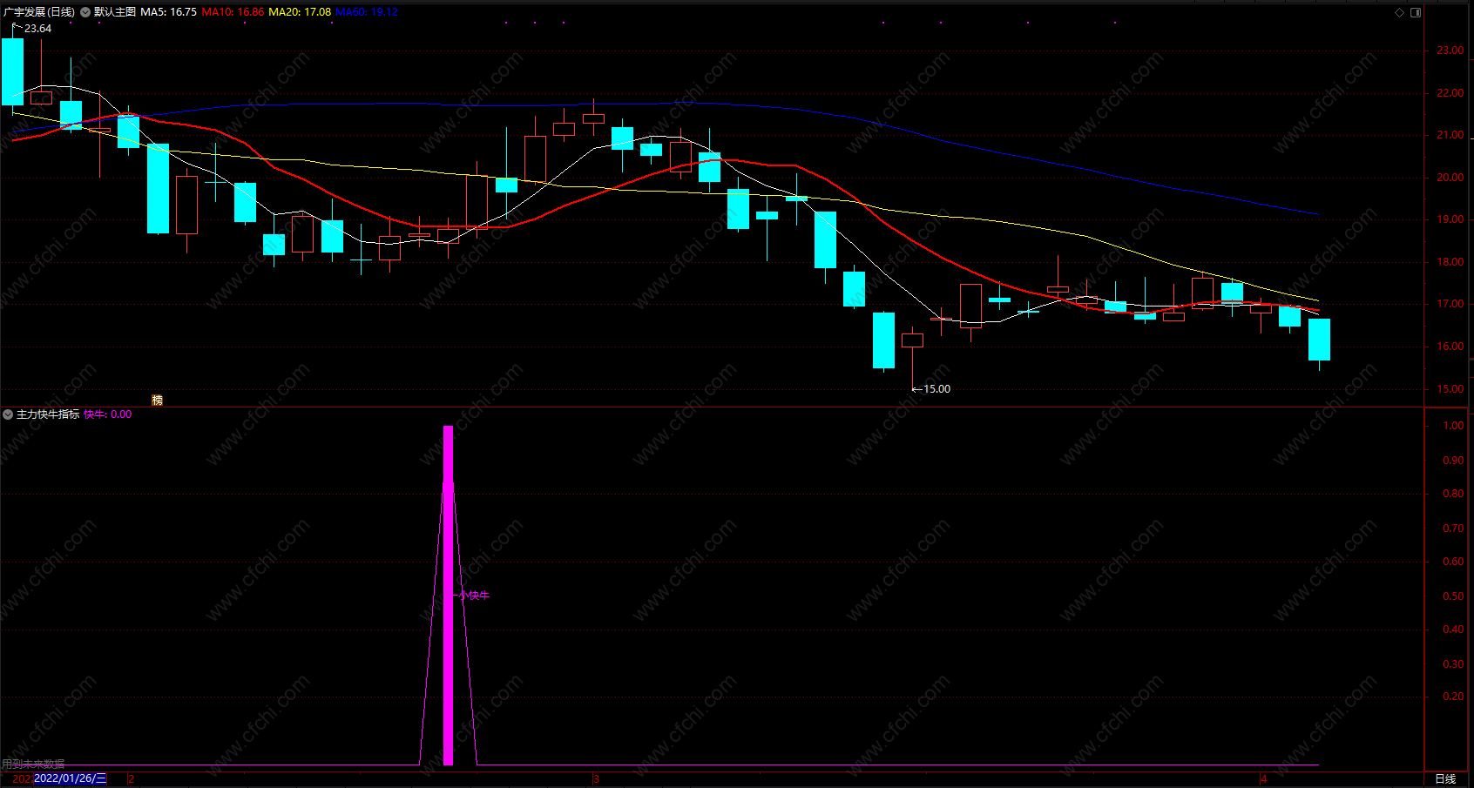Click the month 4 marker on time axis
The image size is (1474, 788).
click(x=1263, y=778)
